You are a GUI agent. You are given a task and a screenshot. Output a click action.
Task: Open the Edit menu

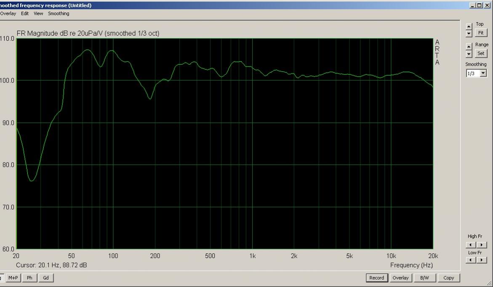click(x=25, y=13)
